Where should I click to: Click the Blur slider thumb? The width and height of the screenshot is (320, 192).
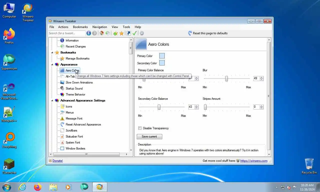(x=226, y=79)
